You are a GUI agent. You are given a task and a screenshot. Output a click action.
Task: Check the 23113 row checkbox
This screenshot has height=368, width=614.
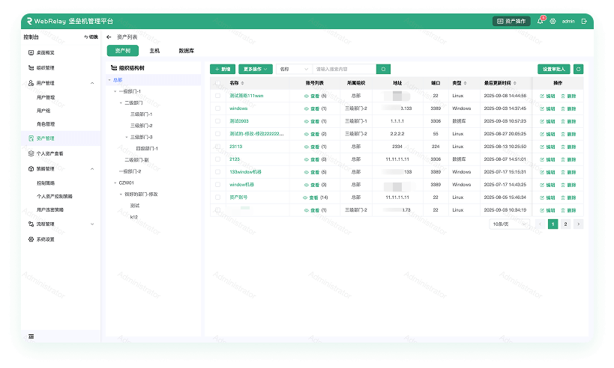[217, 147]
